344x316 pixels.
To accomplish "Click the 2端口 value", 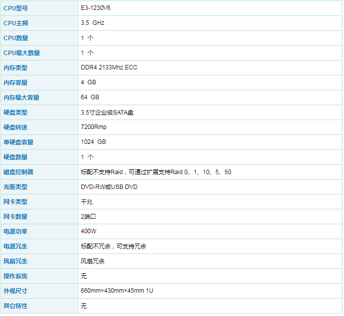I will point(89,217).
